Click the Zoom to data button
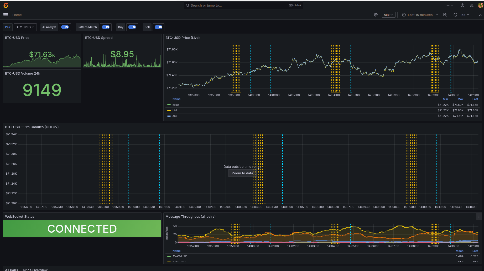 tap(242, 173)
